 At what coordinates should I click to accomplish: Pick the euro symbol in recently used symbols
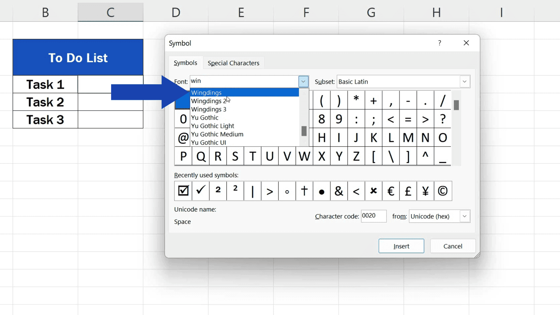click(391, 191)
